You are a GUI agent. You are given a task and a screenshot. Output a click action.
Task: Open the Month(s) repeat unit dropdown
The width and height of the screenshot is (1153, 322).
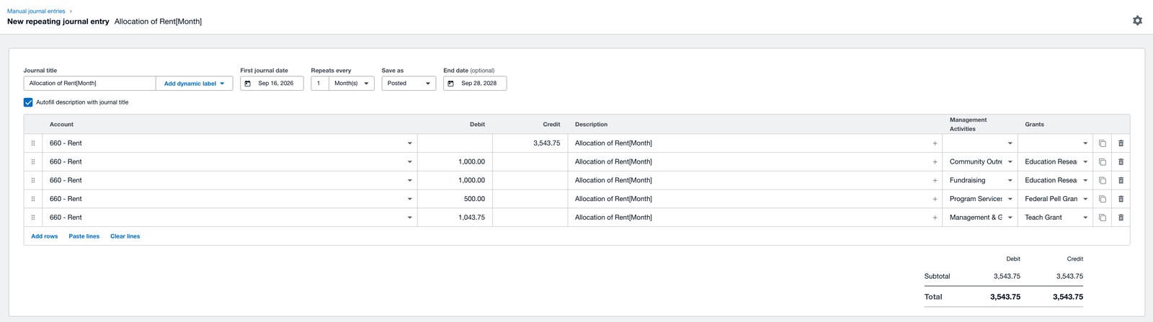352,84
